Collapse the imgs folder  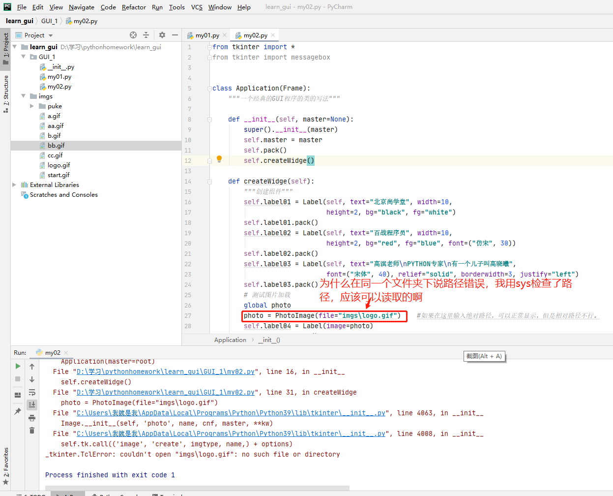pos(23,96)
